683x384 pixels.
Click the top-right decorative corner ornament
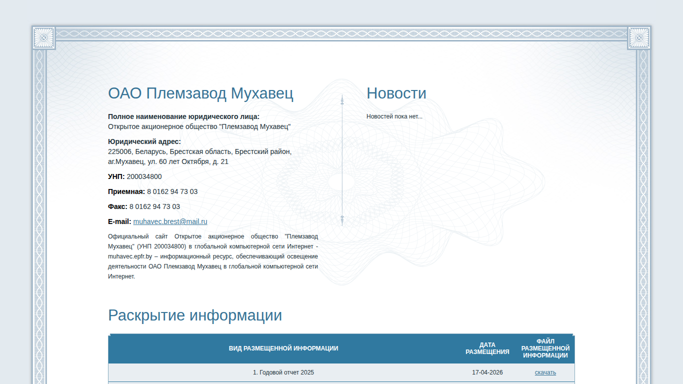(x=639, y=37)
